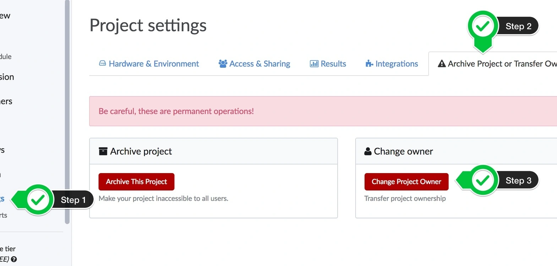Click the hard drive icon beside Hardware & Environment
This screenshot has height=266, width=557.
point(102,63)
